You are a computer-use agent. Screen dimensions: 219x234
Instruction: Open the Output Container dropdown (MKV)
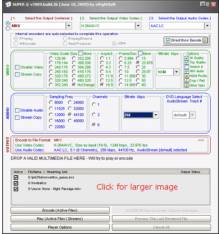tap(69, 26)
